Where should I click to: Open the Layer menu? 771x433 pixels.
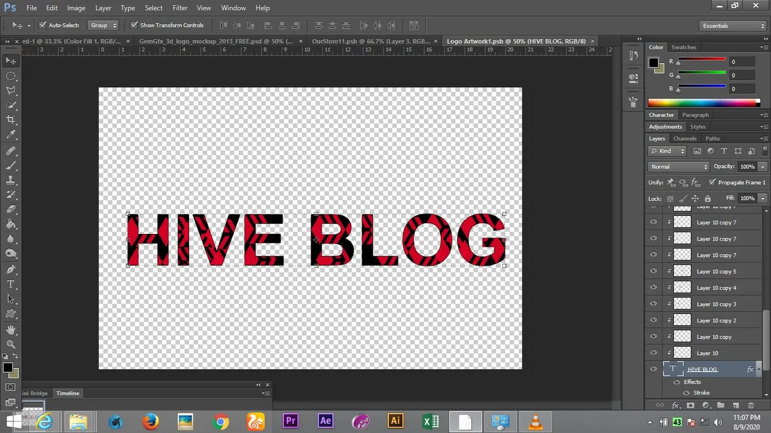(103, 8)
